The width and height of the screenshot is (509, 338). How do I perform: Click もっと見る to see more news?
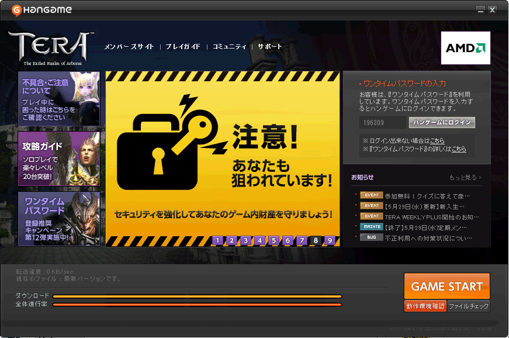(465, 177)
